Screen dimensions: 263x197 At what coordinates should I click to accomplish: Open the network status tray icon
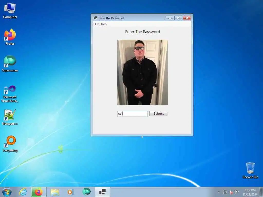(225, 192)
